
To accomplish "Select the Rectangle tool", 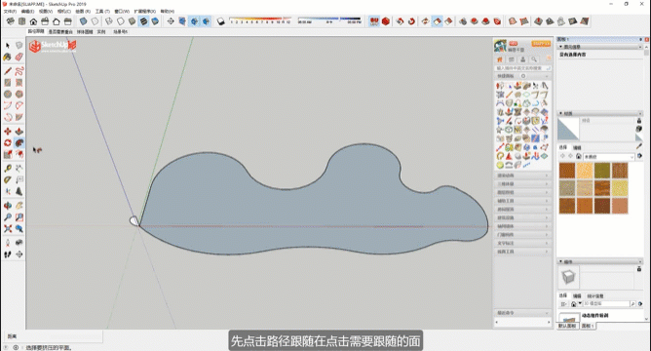I will click(x=8, y=83).
